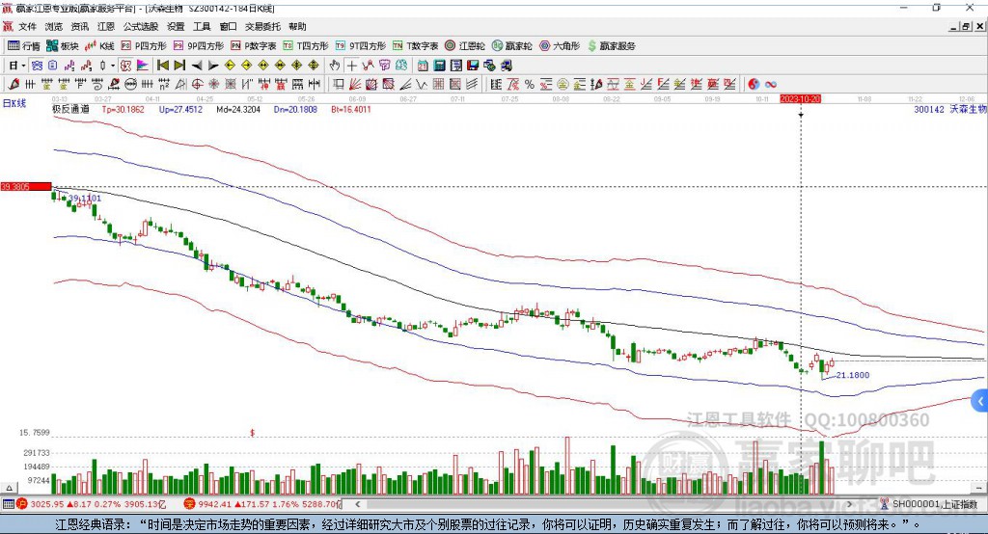This screenshot has height=534, width=988.
Task: Expand the 日 period dropdown arrow
Action: 23,66
